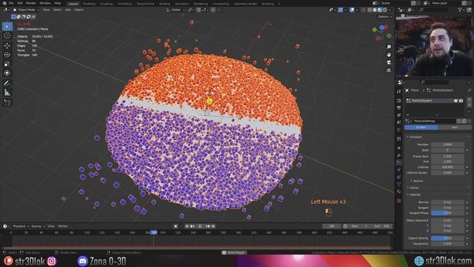The height and width of the screenshot is (267, 474).
Task: Click the current frame marker in timeline
Action: 153,232
